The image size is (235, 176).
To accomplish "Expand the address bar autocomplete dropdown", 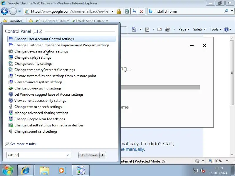I will [113, 11].
